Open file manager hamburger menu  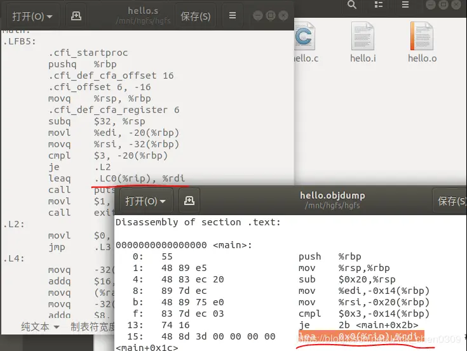(405, 4)
